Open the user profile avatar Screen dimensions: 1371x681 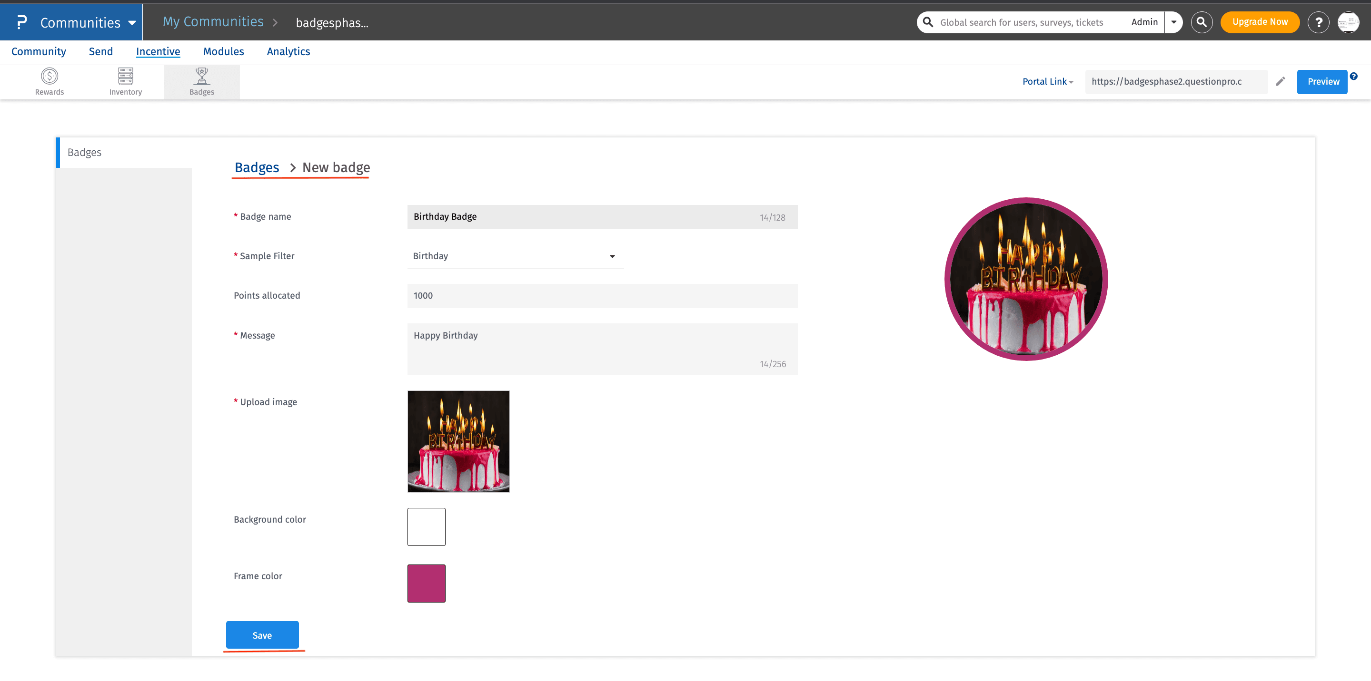[1348, 22]
